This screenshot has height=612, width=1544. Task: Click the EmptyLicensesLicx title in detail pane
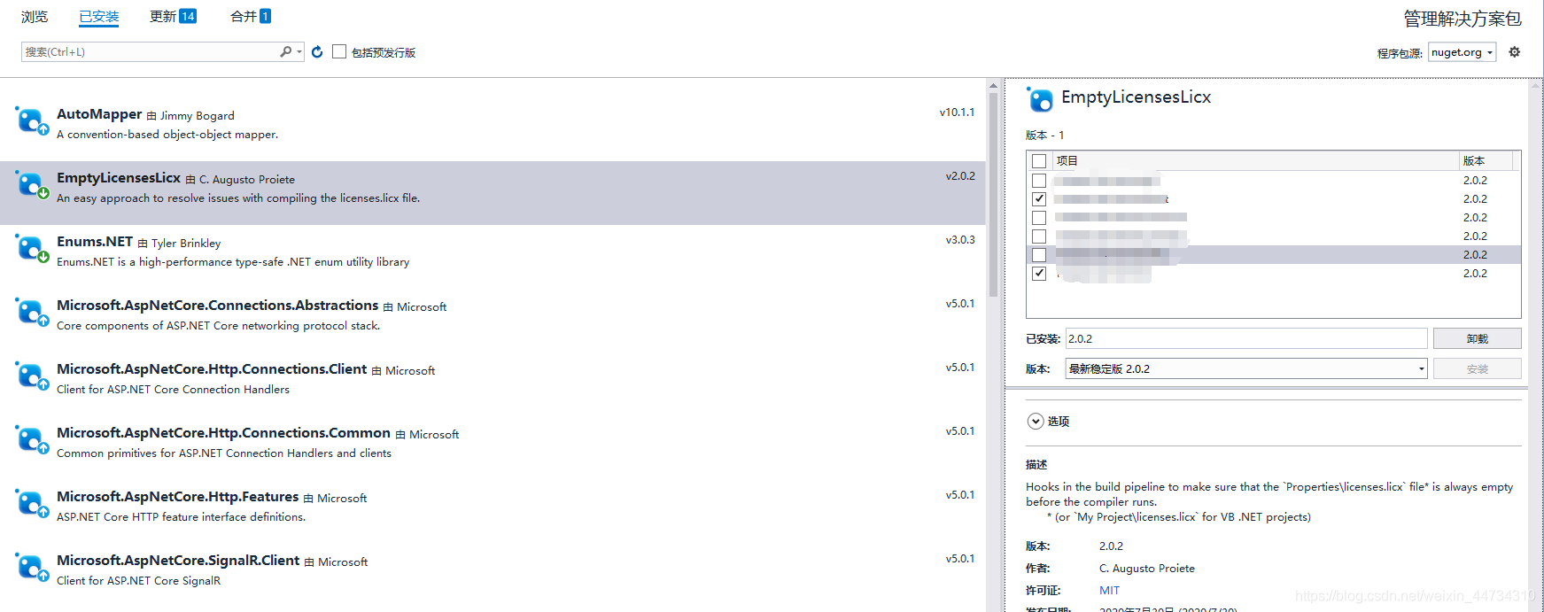[x=1136, y=97]
